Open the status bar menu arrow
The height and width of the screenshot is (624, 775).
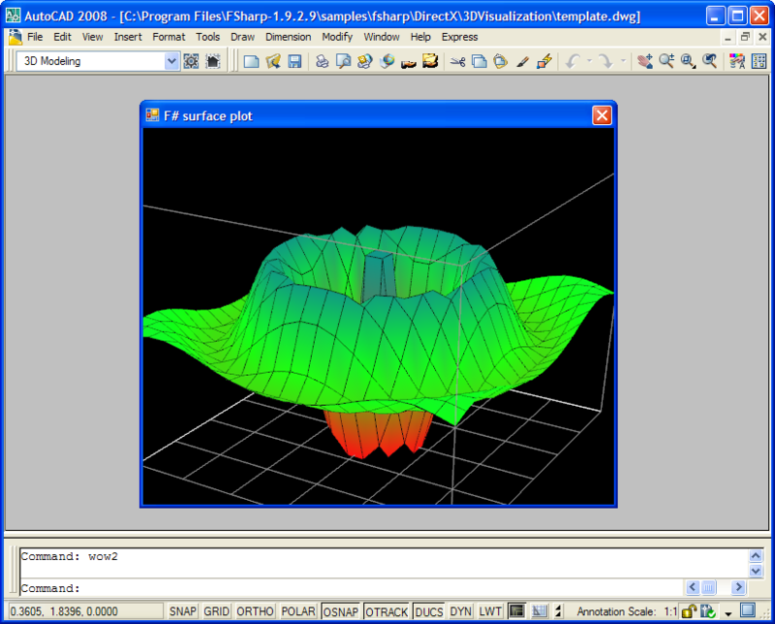tap(728, 612)
